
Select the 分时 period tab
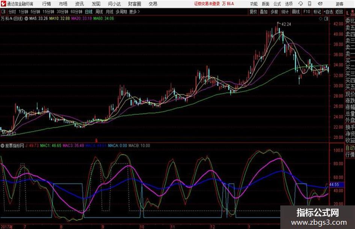tap(12, 12)
